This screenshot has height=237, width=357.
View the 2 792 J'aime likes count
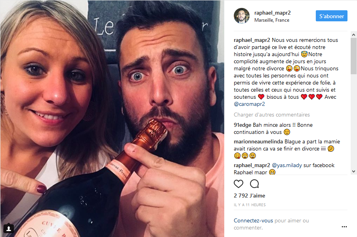coord(249,196)
